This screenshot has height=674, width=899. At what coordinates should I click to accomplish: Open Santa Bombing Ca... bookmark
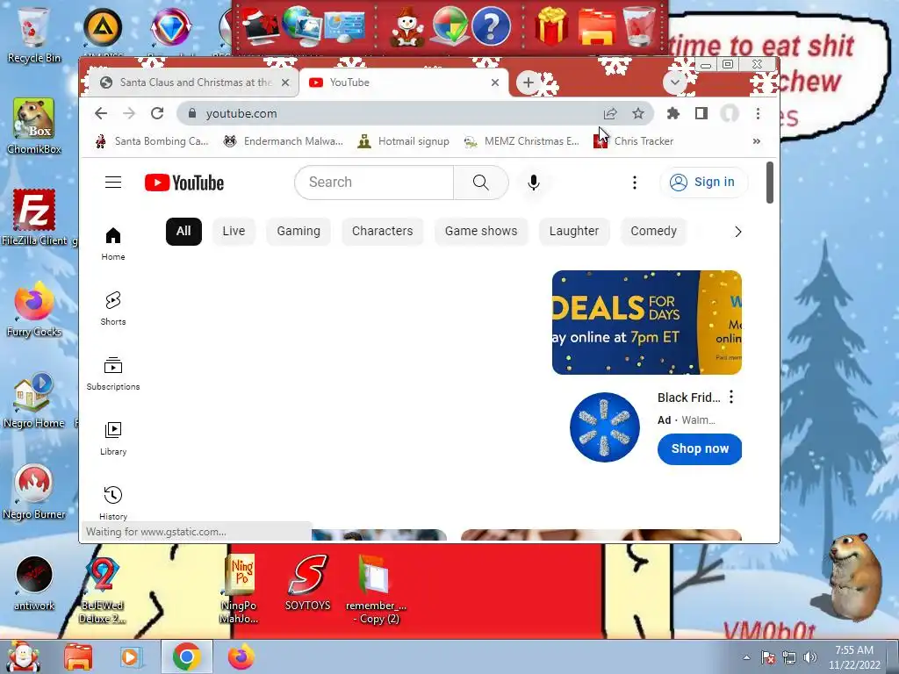151,141
